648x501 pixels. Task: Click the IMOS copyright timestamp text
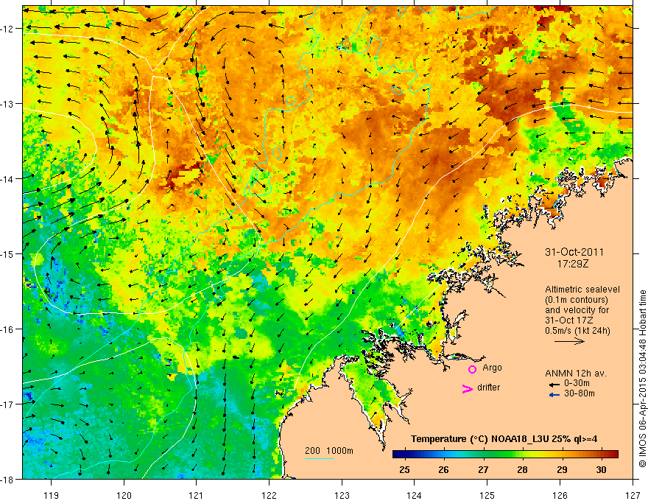643,379
